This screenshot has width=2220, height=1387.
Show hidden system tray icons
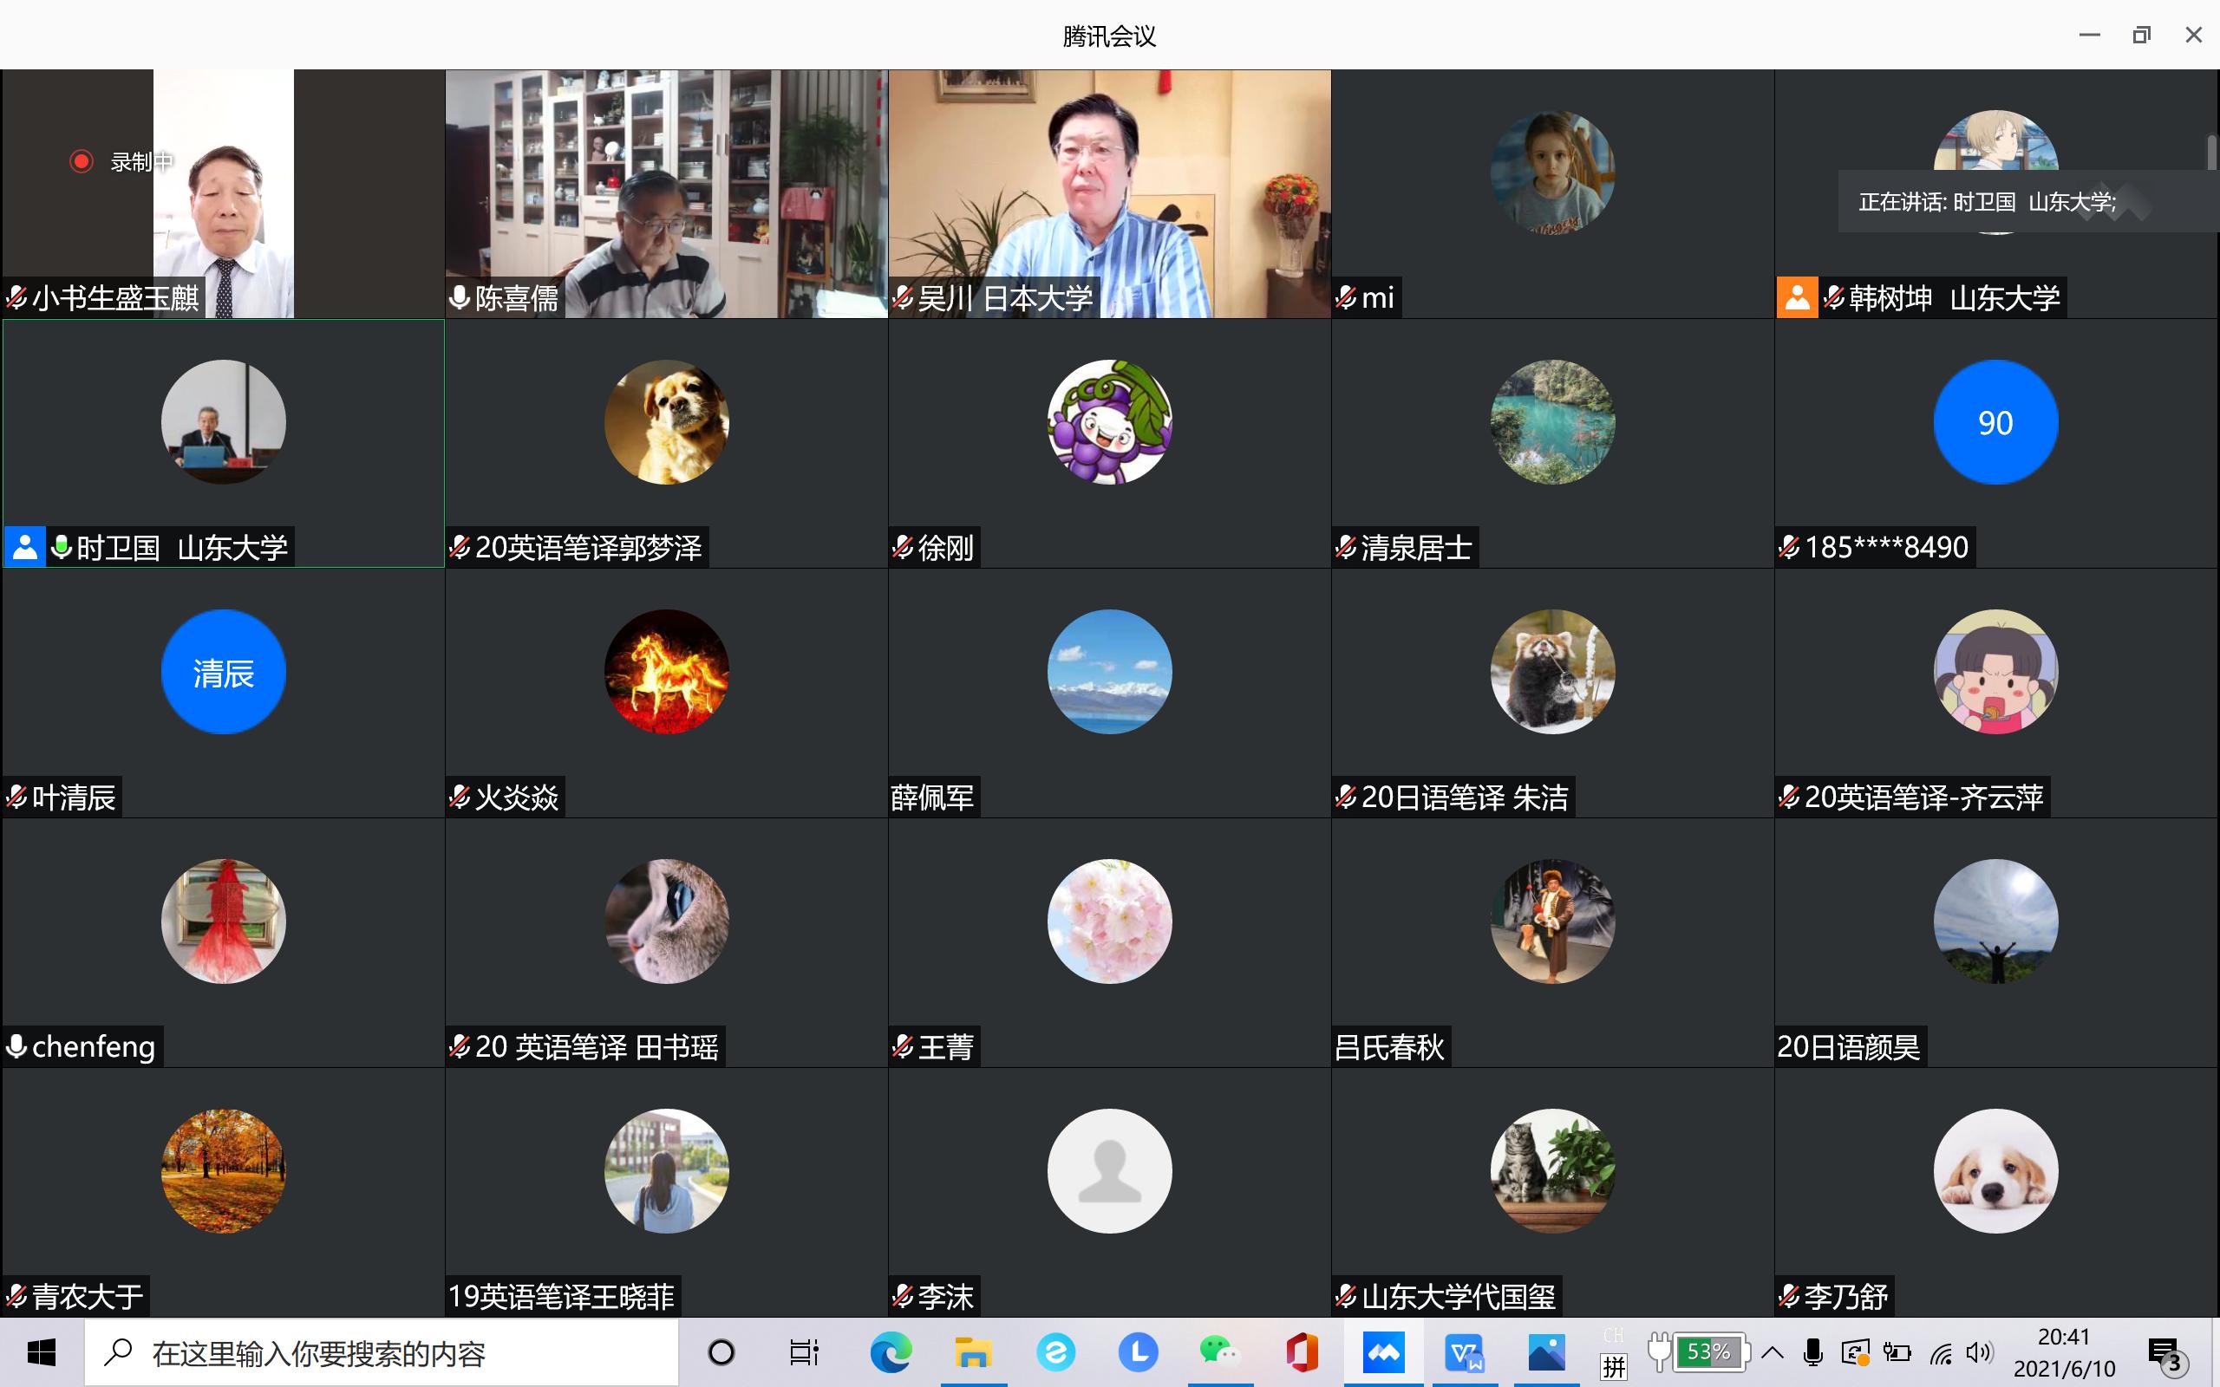tap(1773, 1353)
